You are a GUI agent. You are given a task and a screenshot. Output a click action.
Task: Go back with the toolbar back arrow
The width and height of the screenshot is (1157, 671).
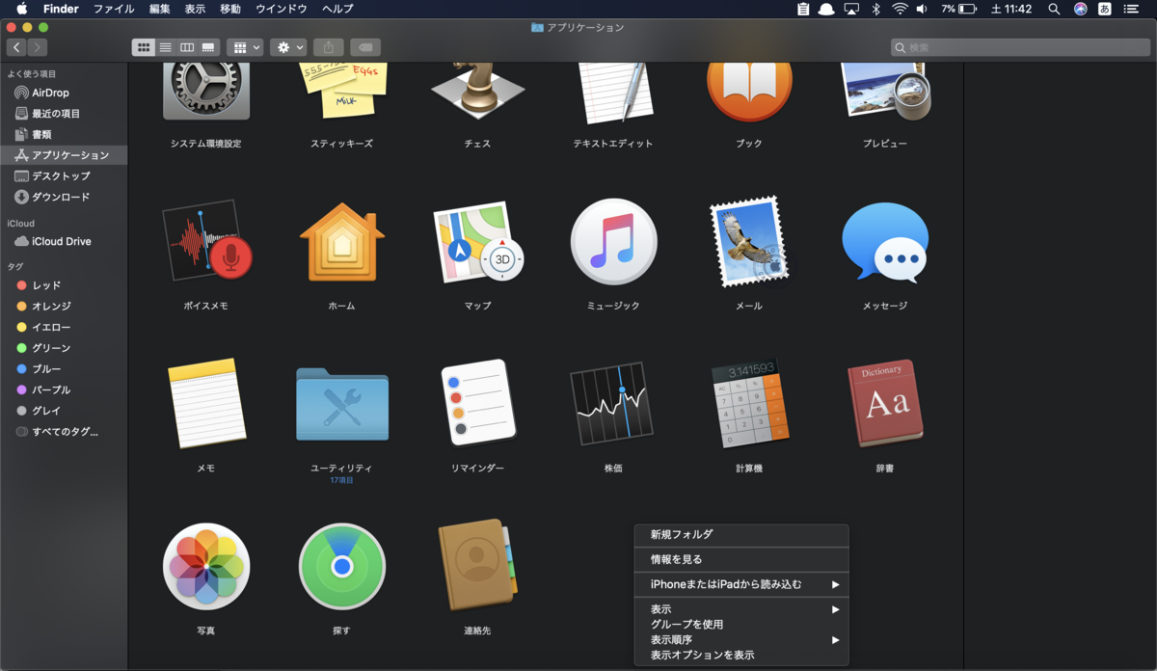point(16,47)
